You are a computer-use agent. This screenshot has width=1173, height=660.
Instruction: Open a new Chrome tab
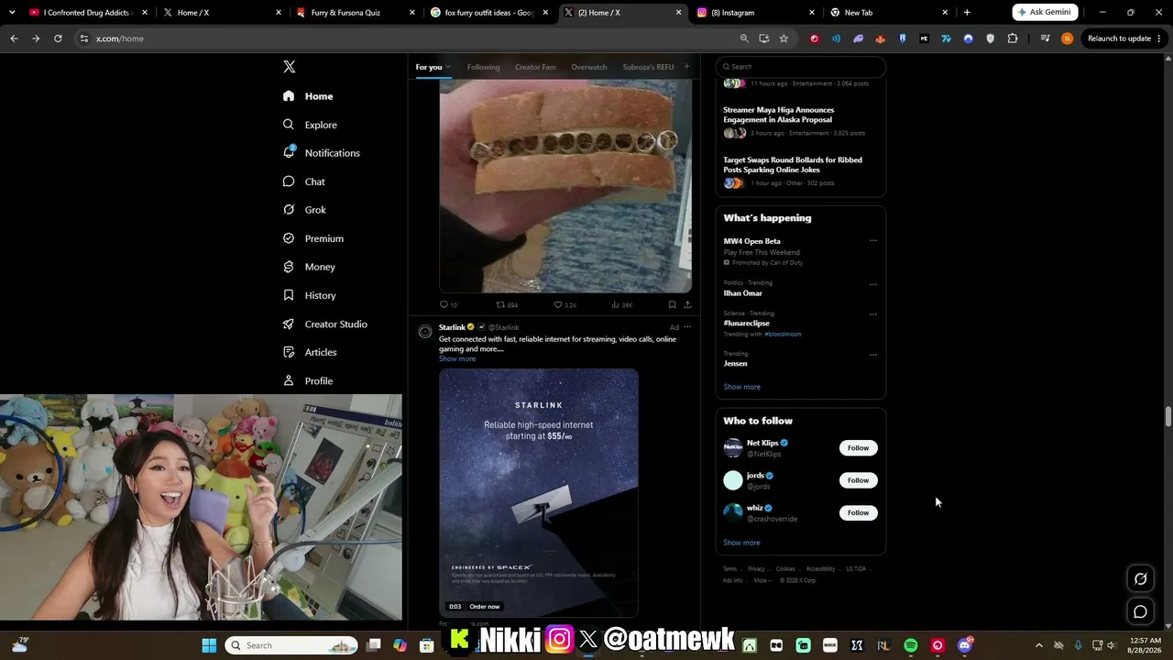click(x=967, y=13)
